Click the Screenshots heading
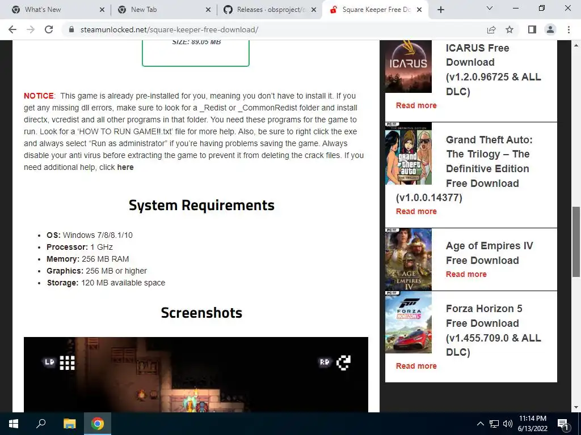581x435 pixels. coord(201,313)
